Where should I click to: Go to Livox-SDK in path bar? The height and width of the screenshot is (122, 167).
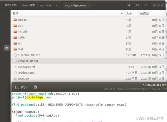pyautogui.click(x=28, y=5)
